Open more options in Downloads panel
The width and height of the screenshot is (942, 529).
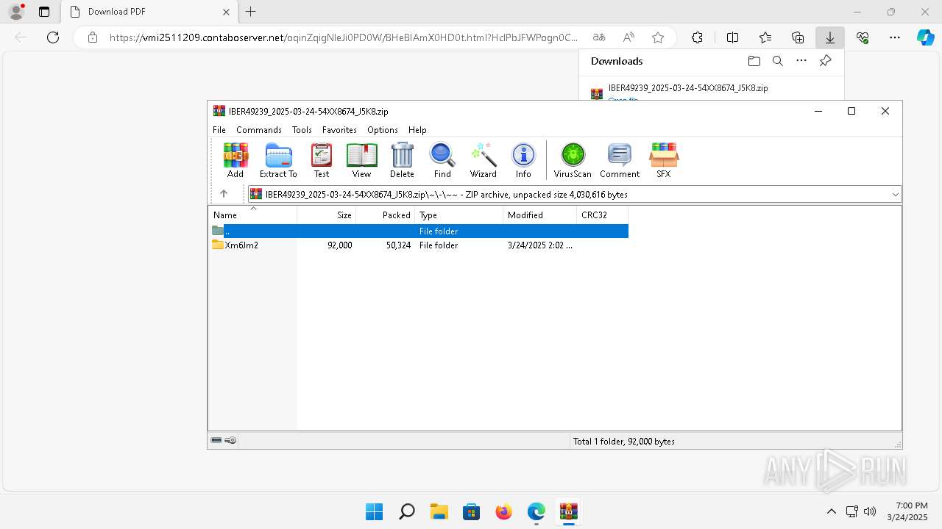[x=801, y=61]
